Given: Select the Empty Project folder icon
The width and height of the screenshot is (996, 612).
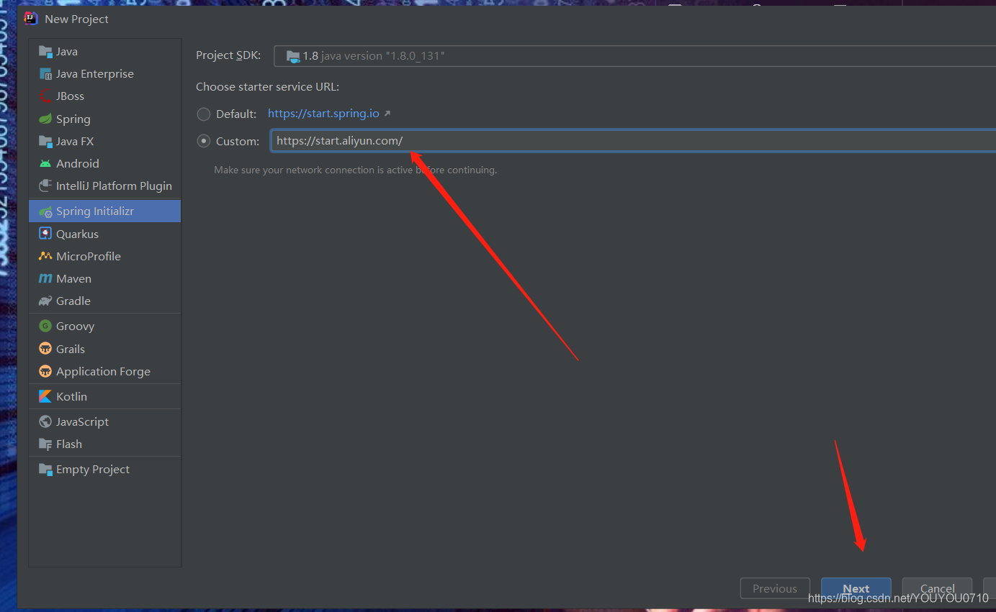Looking at the screenshot, I should [x=45, y=470].
